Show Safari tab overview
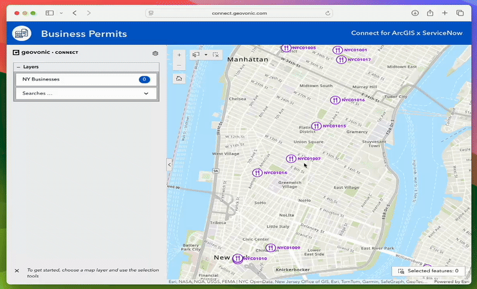477x289 pixels. [x=460, y=13]
